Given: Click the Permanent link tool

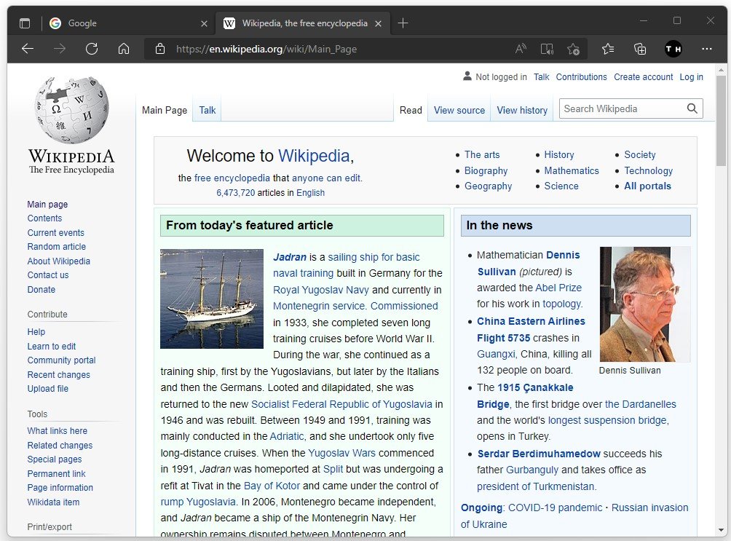Looking at the screenshot, I should (x=56, y=474).
